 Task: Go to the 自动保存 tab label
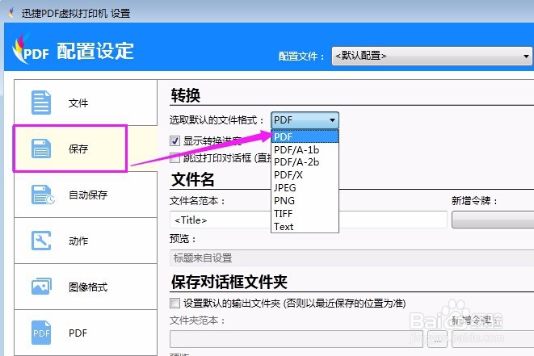click(x=88, y=195)
